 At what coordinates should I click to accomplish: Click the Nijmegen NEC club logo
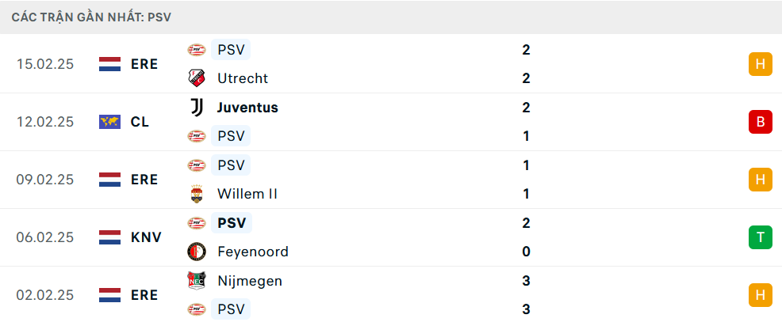click(196, 281)
